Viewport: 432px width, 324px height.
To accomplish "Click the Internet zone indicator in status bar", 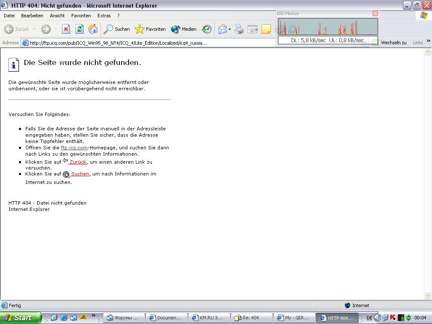I will (x=357, y=305).
